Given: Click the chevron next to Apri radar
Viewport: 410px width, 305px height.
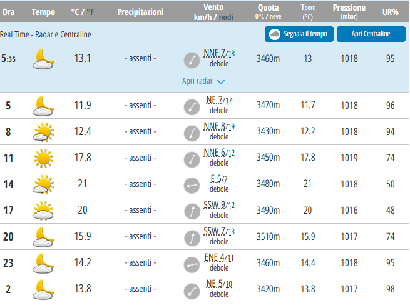Looking at the screenshot, I should (221, 81).
